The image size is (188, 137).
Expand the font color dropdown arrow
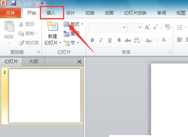click(x=170, y=40)
